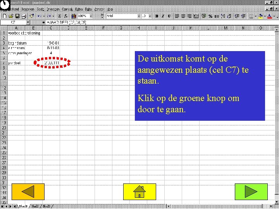Click the Save floppy disk icon
The width and height of the screenshot is (279, 209).
click(x=17, y=16)
